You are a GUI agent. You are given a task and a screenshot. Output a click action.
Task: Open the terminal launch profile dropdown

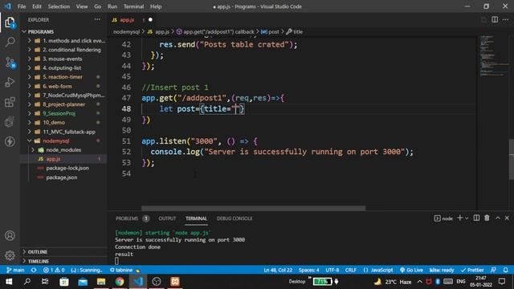[467, 218]
